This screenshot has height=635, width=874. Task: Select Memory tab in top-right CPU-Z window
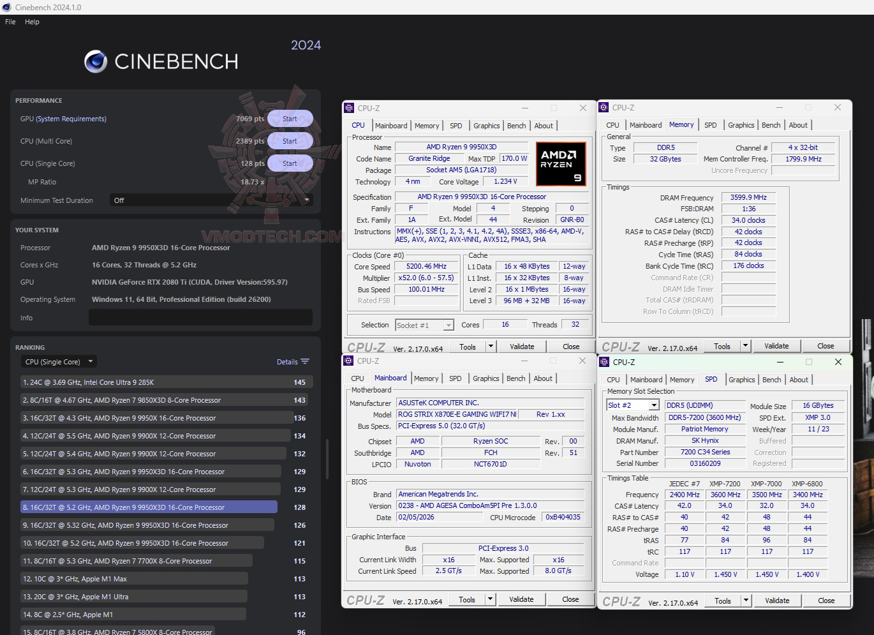pyautogui.click(x=681, y=125)
